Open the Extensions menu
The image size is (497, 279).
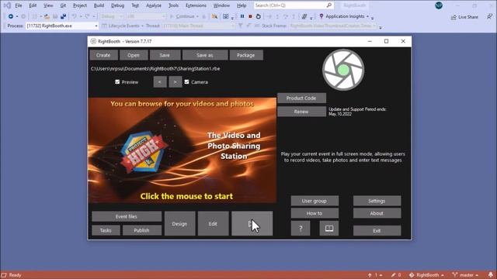coord(196,5)
